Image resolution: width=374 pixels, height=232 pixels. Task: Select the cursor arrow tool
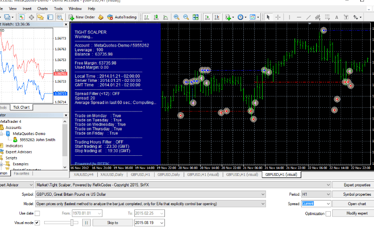click(268, 17)
